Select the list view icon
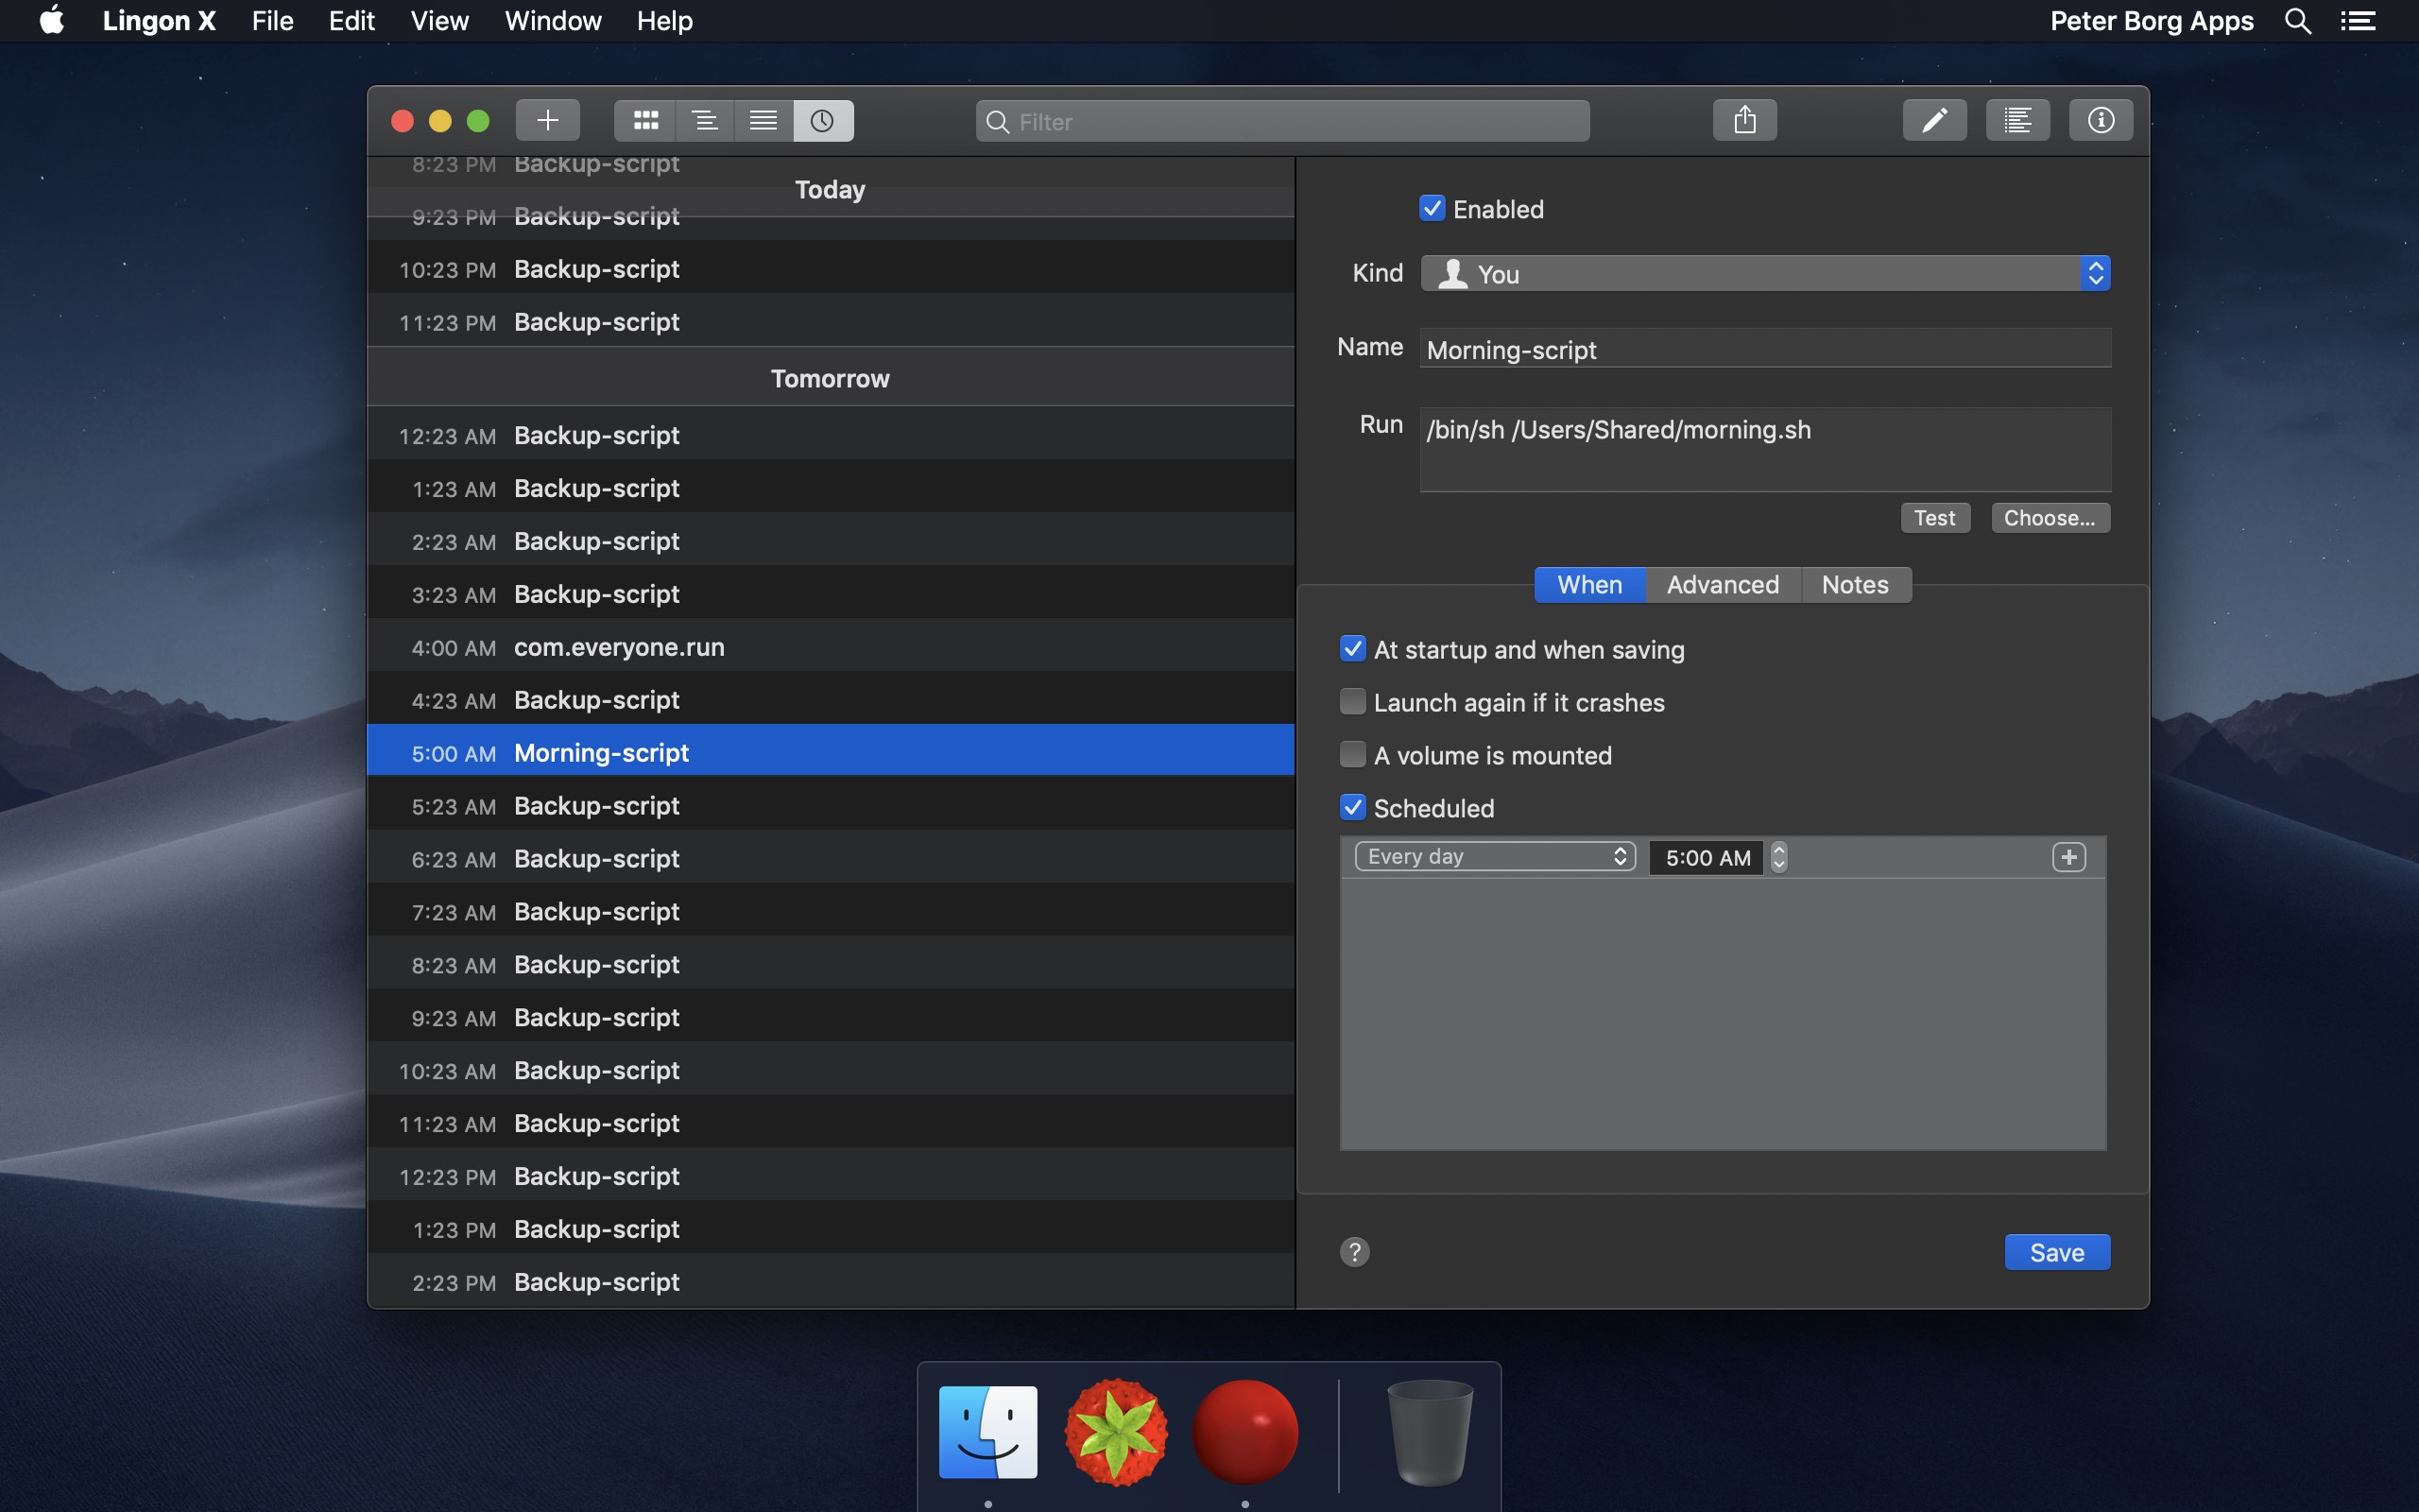2419x1512 pixels. tap(761, 118)
